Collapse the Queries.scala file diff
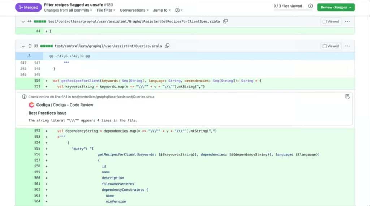The width and height of the screenshot is (370, 206). [x=23, y=46]
